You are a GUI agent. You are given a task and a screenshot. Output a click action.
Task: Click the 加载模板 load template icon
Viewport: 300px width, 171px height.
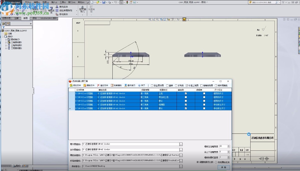112,85
